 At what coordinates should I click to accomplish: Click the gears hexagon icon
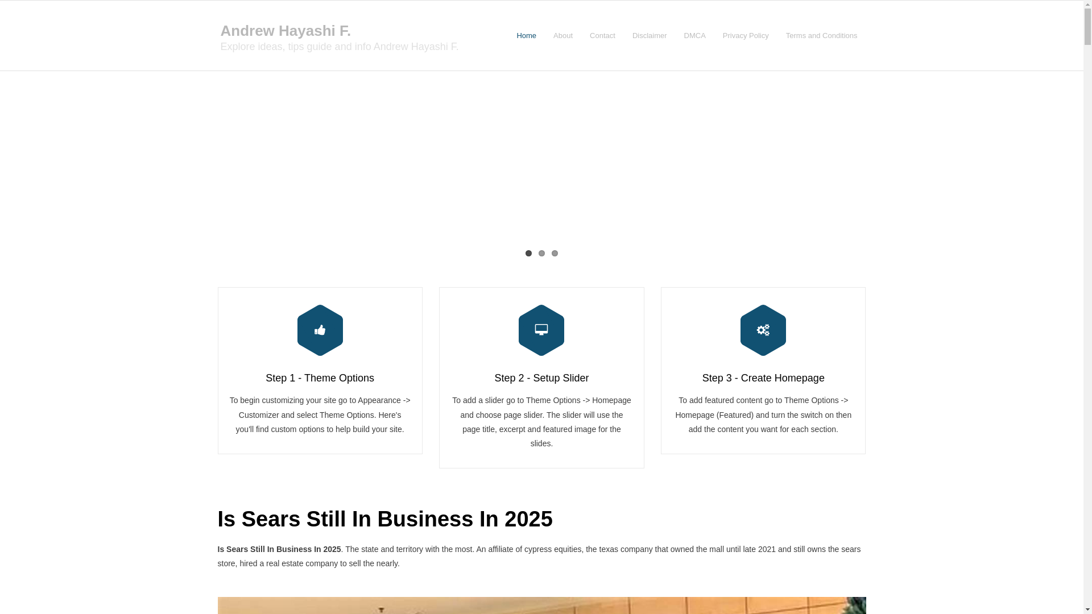pos(763,330)
